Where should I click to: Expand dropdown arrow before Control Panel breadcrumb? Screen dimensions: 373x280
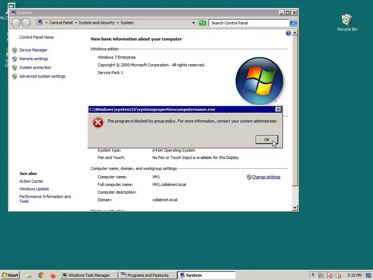(x=46, y=23)
